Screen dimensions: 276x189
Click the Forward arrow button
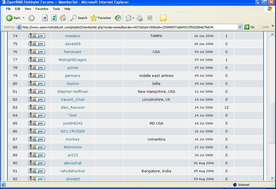coord(31,18)
